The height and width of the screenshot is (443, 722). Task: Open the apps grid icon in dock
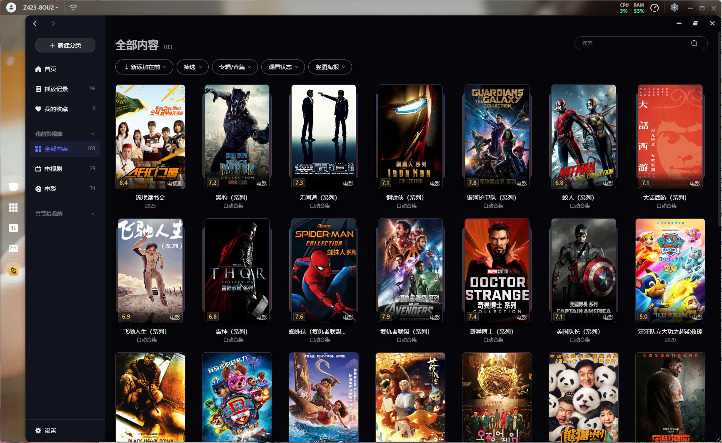13,208
